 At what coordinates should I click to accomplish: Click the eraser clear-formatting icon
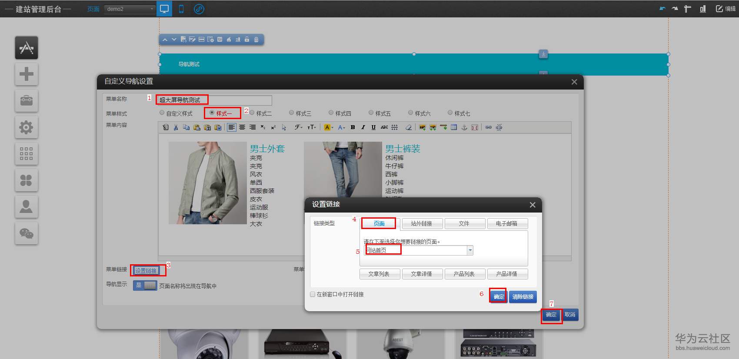pos(409,127)
